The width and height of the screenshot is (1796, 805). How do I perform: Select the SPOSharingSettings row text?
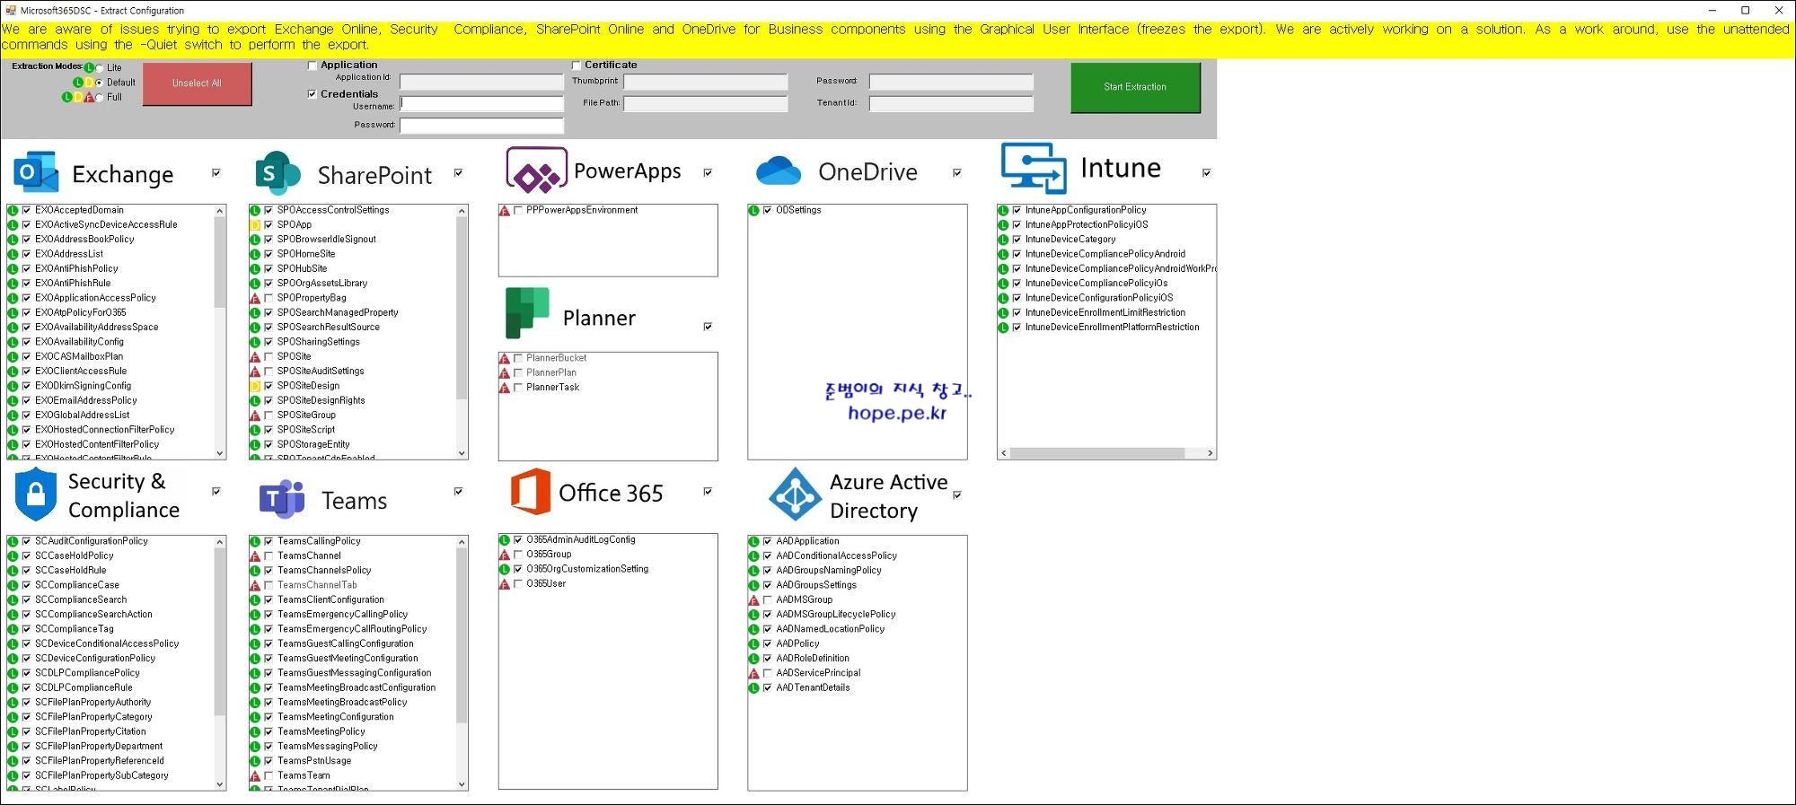point(319,342)
